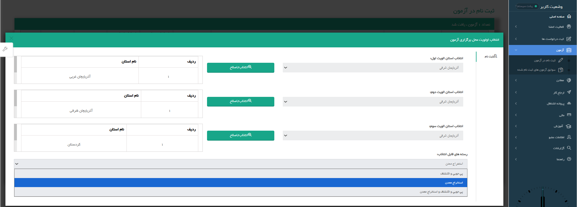This screenshot has width=577, height=207.
Task: Select پی جویی و اکتشاف و استخراج معدن option
Action: click(241, 192)
